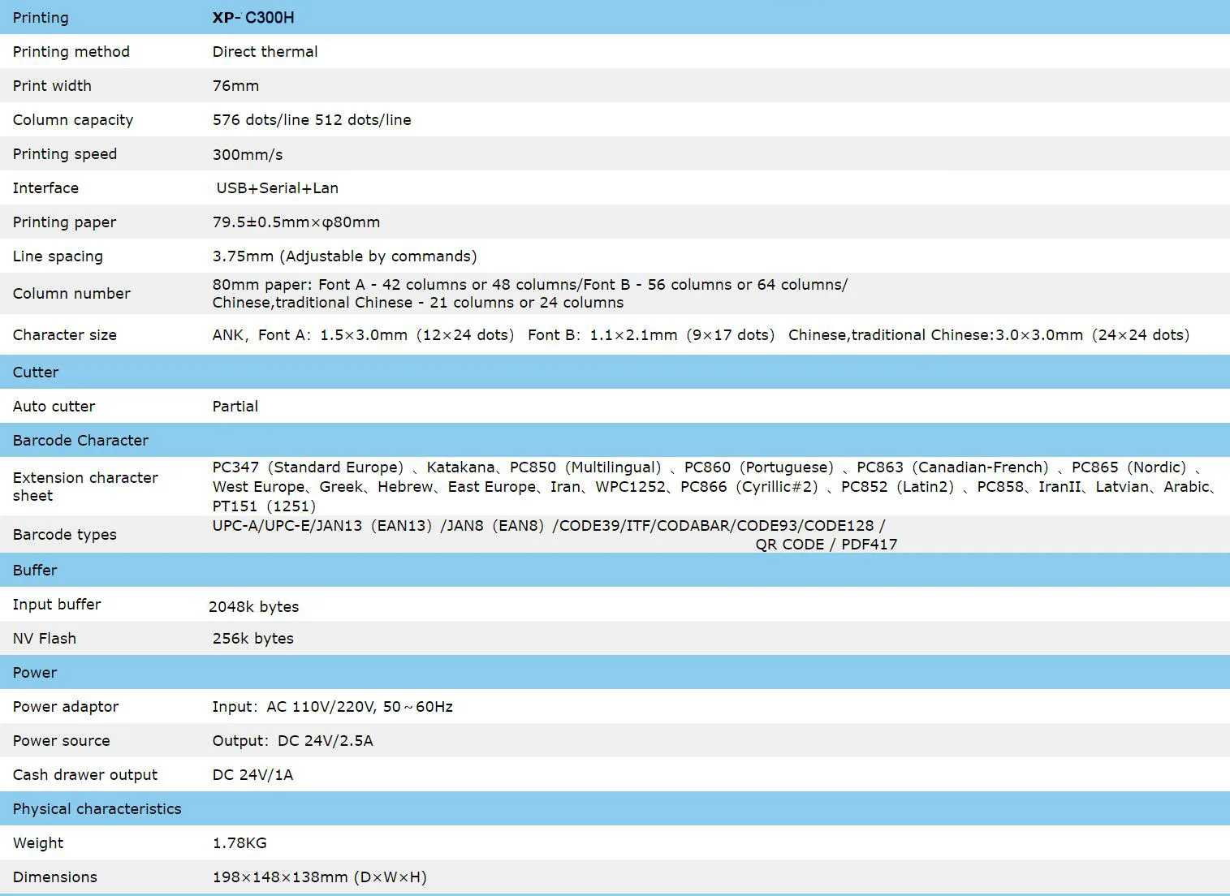
Task: Select the '1.78KG' weight value
Action: pos(240,843)
